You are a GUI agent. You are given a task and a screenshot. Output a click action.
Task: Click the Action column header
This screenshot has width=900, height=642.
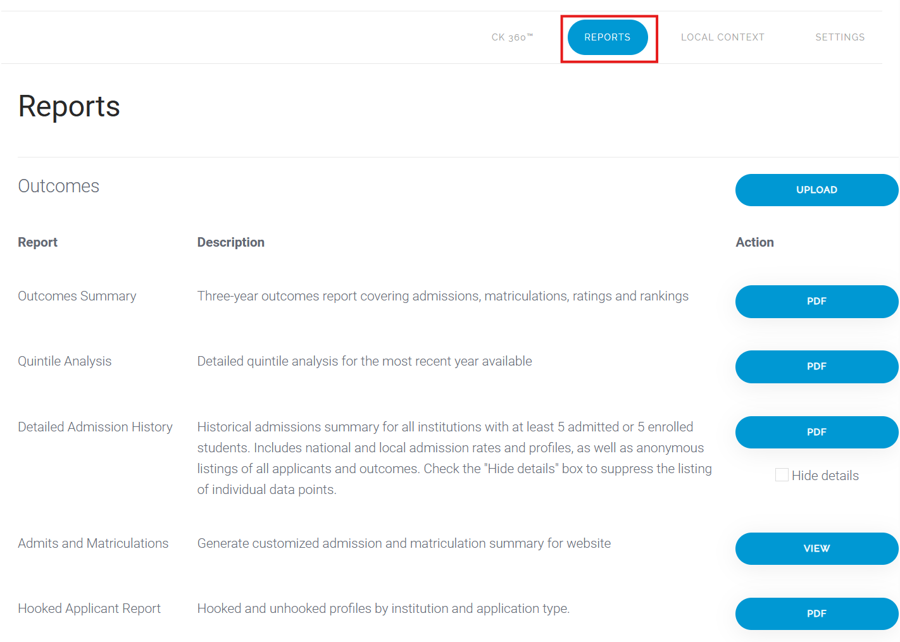pyautogui.click(x=754, y=242)
